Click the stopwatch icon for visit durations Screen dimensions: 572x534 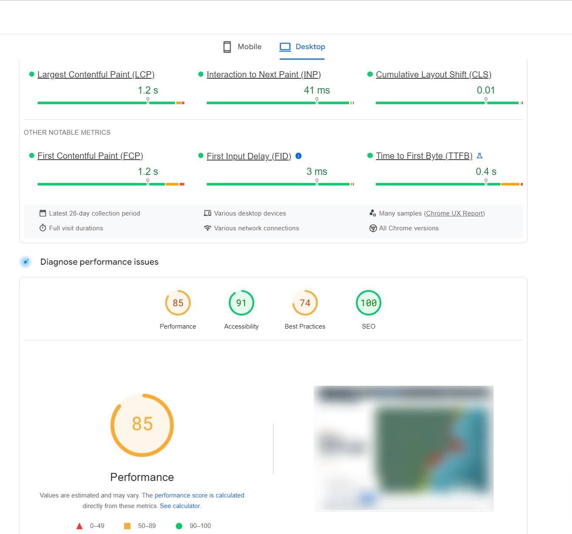pyautogui.click(x=43, y=228)
